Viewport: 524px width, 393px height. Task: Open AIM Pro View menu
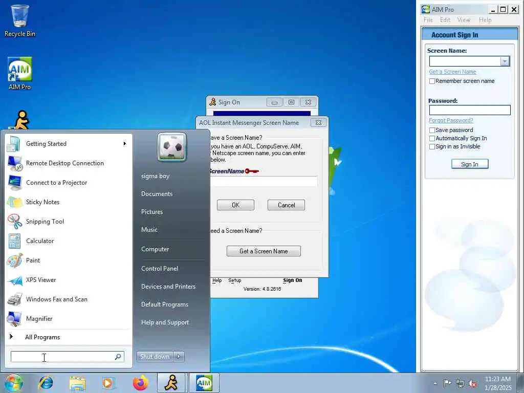pos(464,20)
